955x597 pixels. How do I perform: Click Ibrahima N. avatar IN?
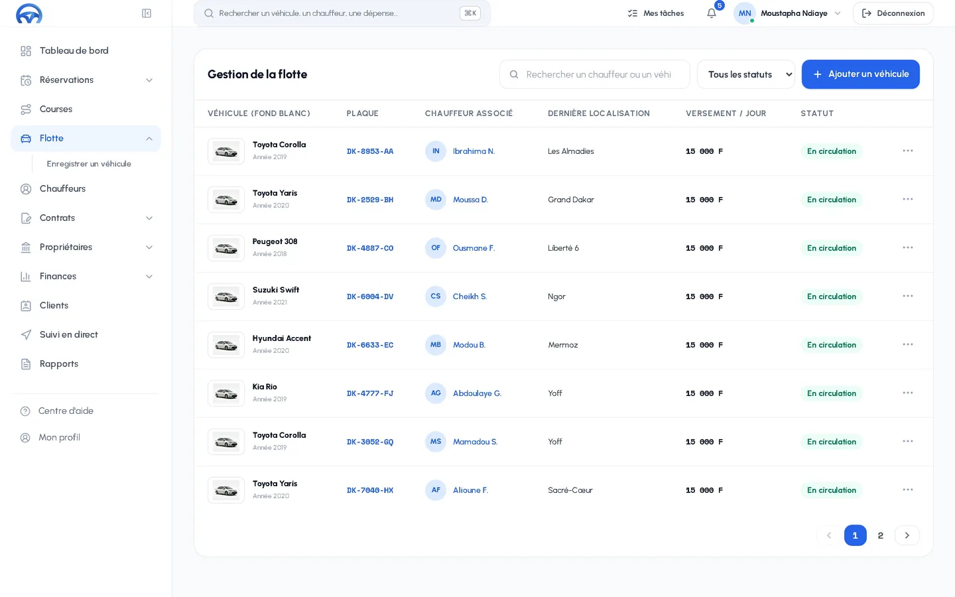pyautogui.click(x=436, y=151)
